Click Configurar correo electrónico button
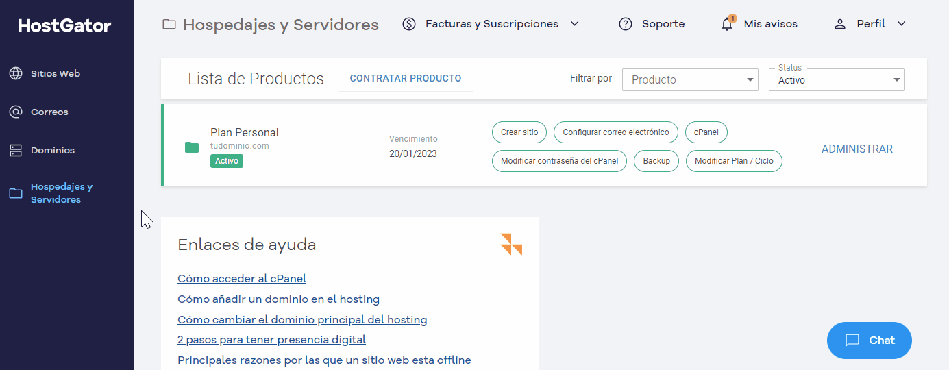This screenshot has width=949, height=370. pyautogui.click(x=616, y=132)
